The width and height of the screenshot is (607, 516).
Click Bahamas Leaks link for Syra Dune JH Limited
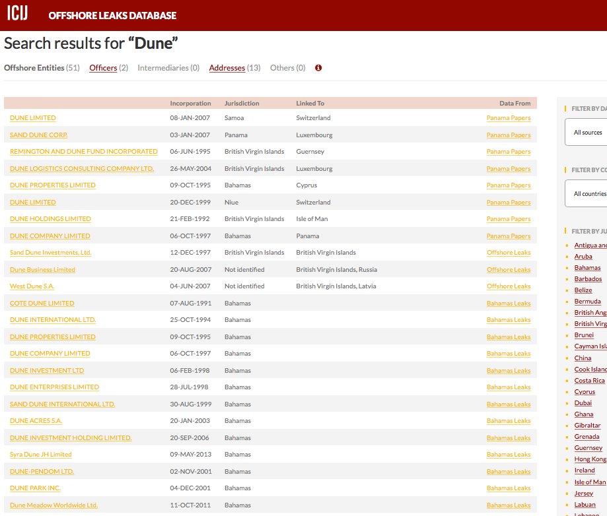509,455
